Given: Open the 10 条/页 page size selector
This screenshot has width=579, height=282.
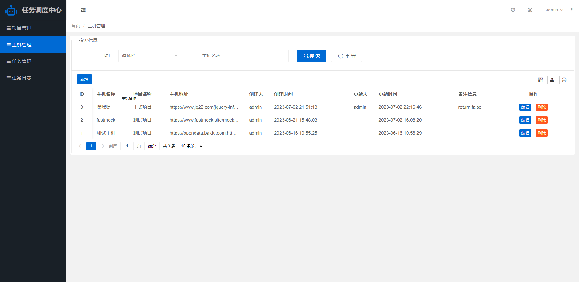Looking at the screenshot, I should (x=191, y=146).
